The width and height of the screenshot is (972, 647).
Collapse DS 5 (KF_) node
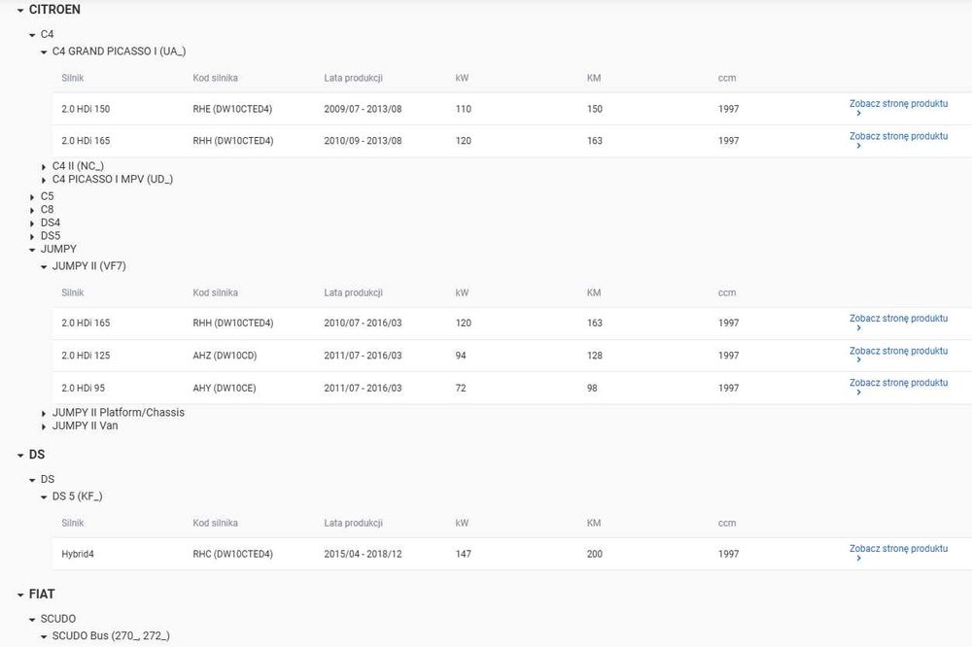[x=44, y=497]
